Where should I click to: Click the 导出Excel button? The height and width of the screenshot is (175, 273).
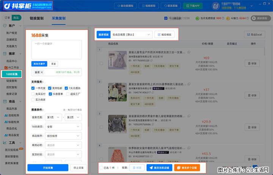pos(254,34)
